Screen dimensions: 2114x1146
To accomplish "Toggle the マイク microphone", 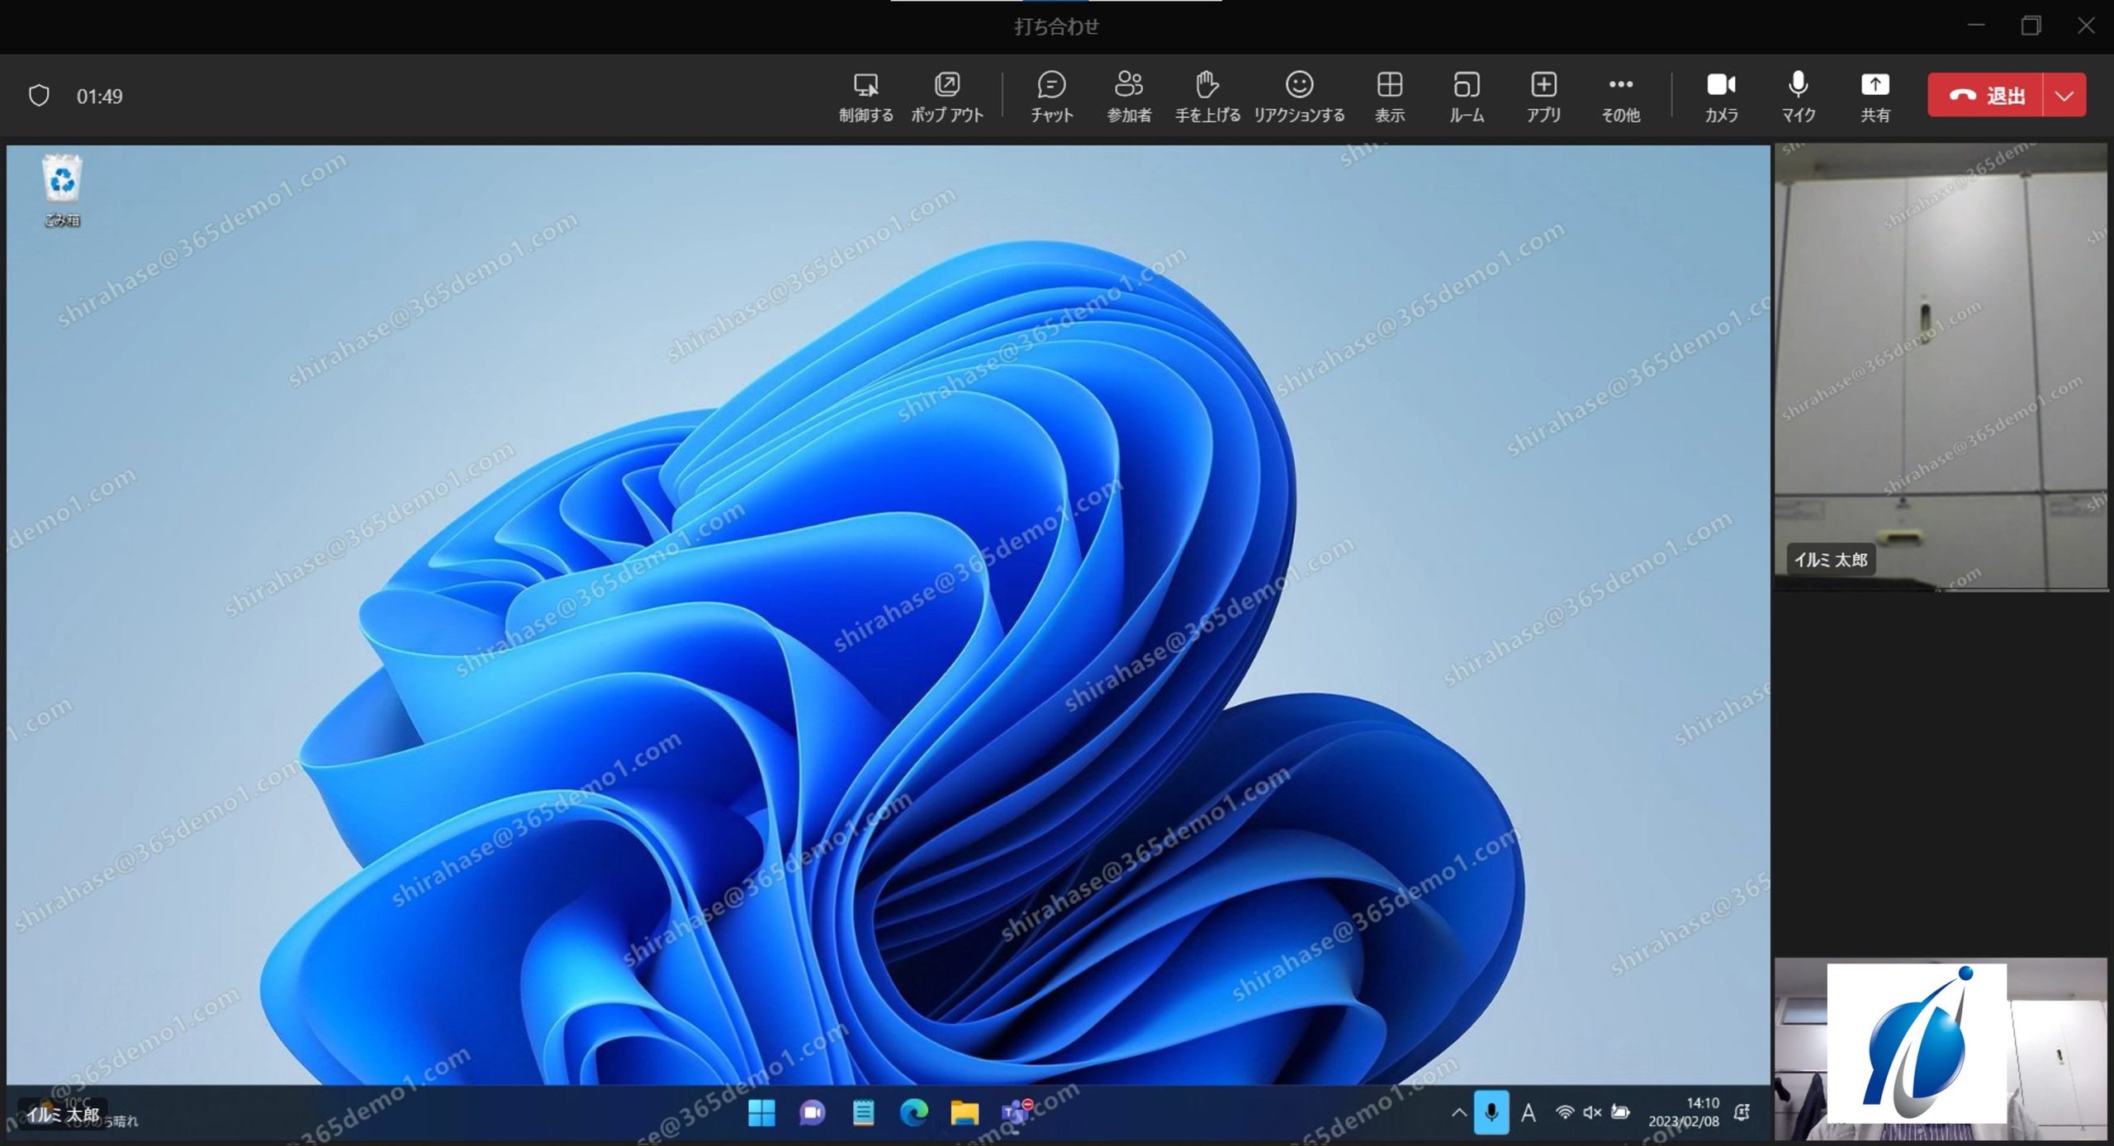I will [1798, 97].
